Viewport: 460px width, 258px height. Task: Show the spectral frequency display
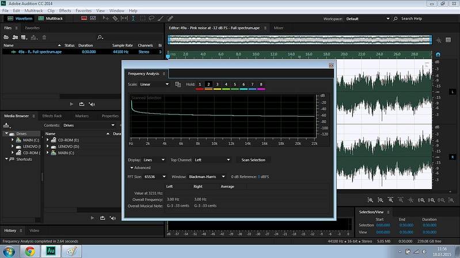[84, 18]
